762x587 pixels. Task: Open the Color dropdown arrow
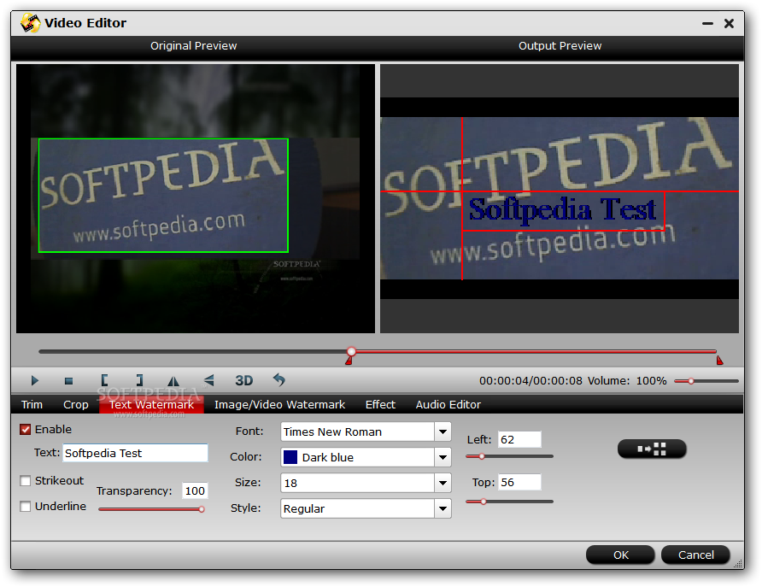(x=443, y=457)
